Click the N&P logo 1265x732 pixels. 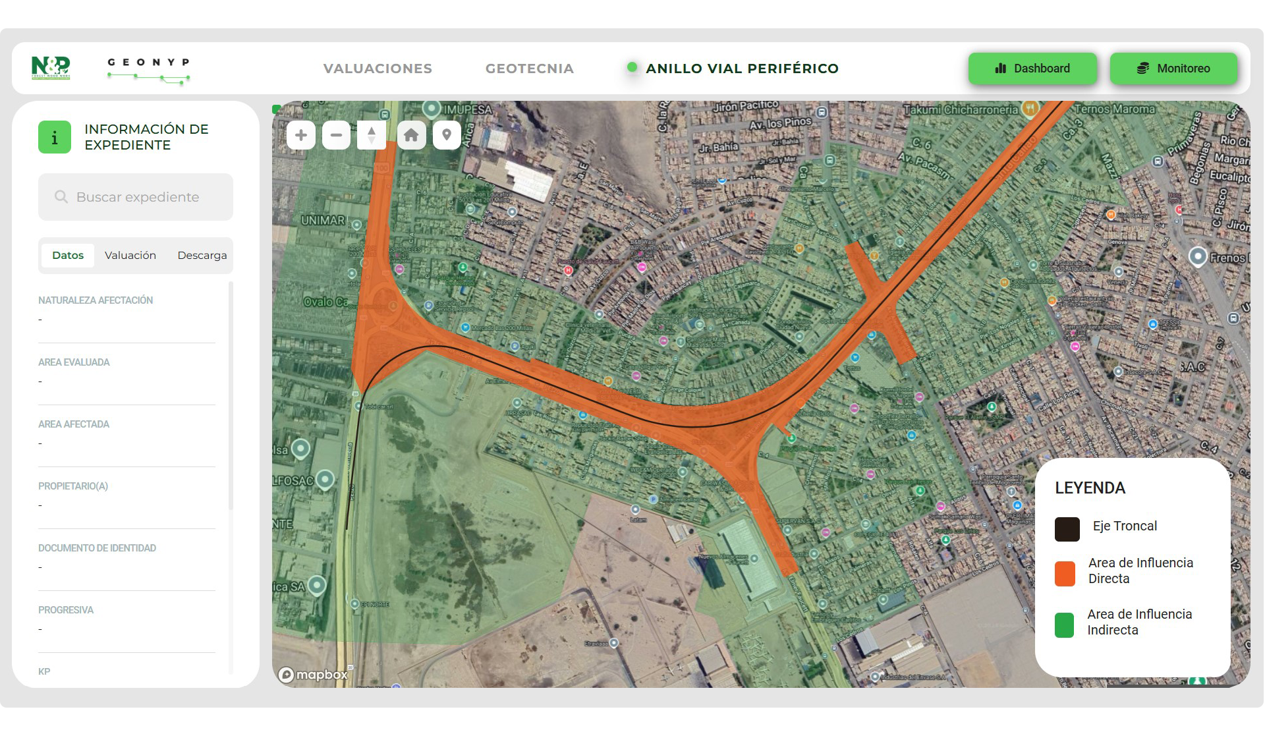point(51,68)
